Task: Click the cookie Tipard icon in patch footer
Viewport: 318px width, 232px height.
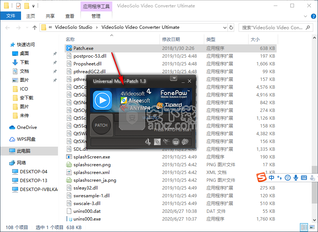Action: coord(185,142)
